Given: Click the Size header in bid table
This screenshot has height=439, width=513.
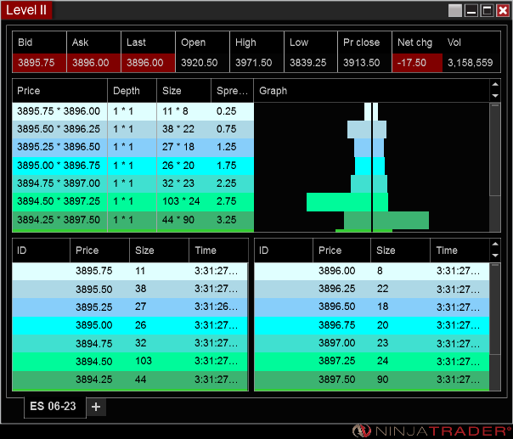Looking at the screenshot, I should coord(160,250).
